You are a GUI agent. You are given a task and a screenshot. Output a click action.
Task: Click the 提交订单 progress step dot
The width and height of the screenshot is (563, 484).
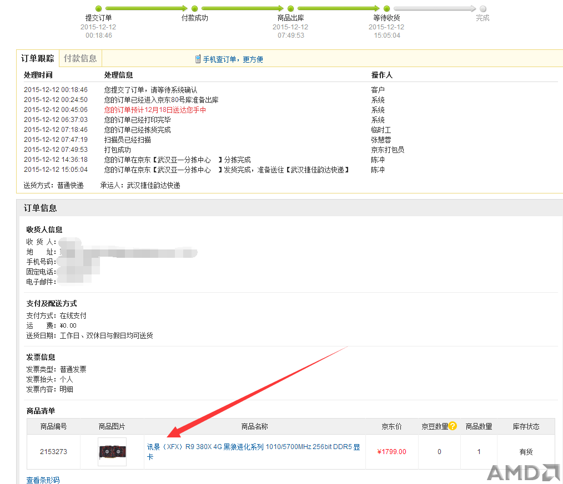click(x=99, y=9)
